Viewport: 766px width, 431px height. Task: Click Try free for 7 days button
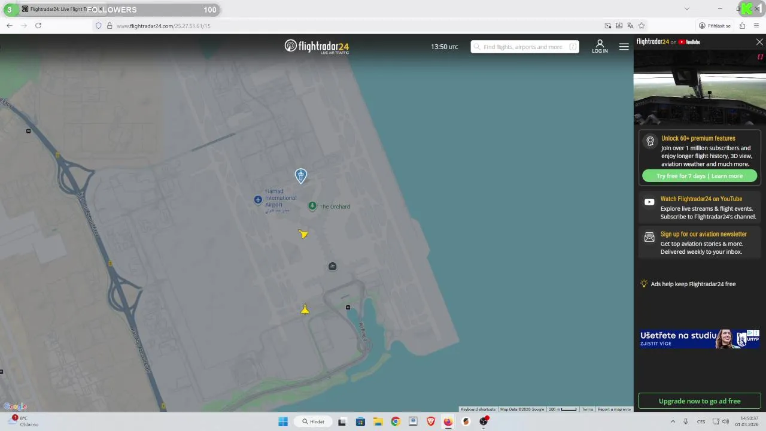coord(700,176)
